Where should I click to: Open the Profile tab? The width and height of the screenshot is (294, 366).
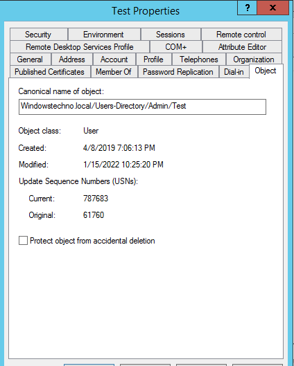point(154,60)
